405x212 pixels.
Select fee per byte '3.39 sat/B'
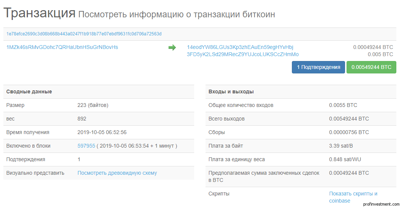pyautogui.click(x=341, y=146)
